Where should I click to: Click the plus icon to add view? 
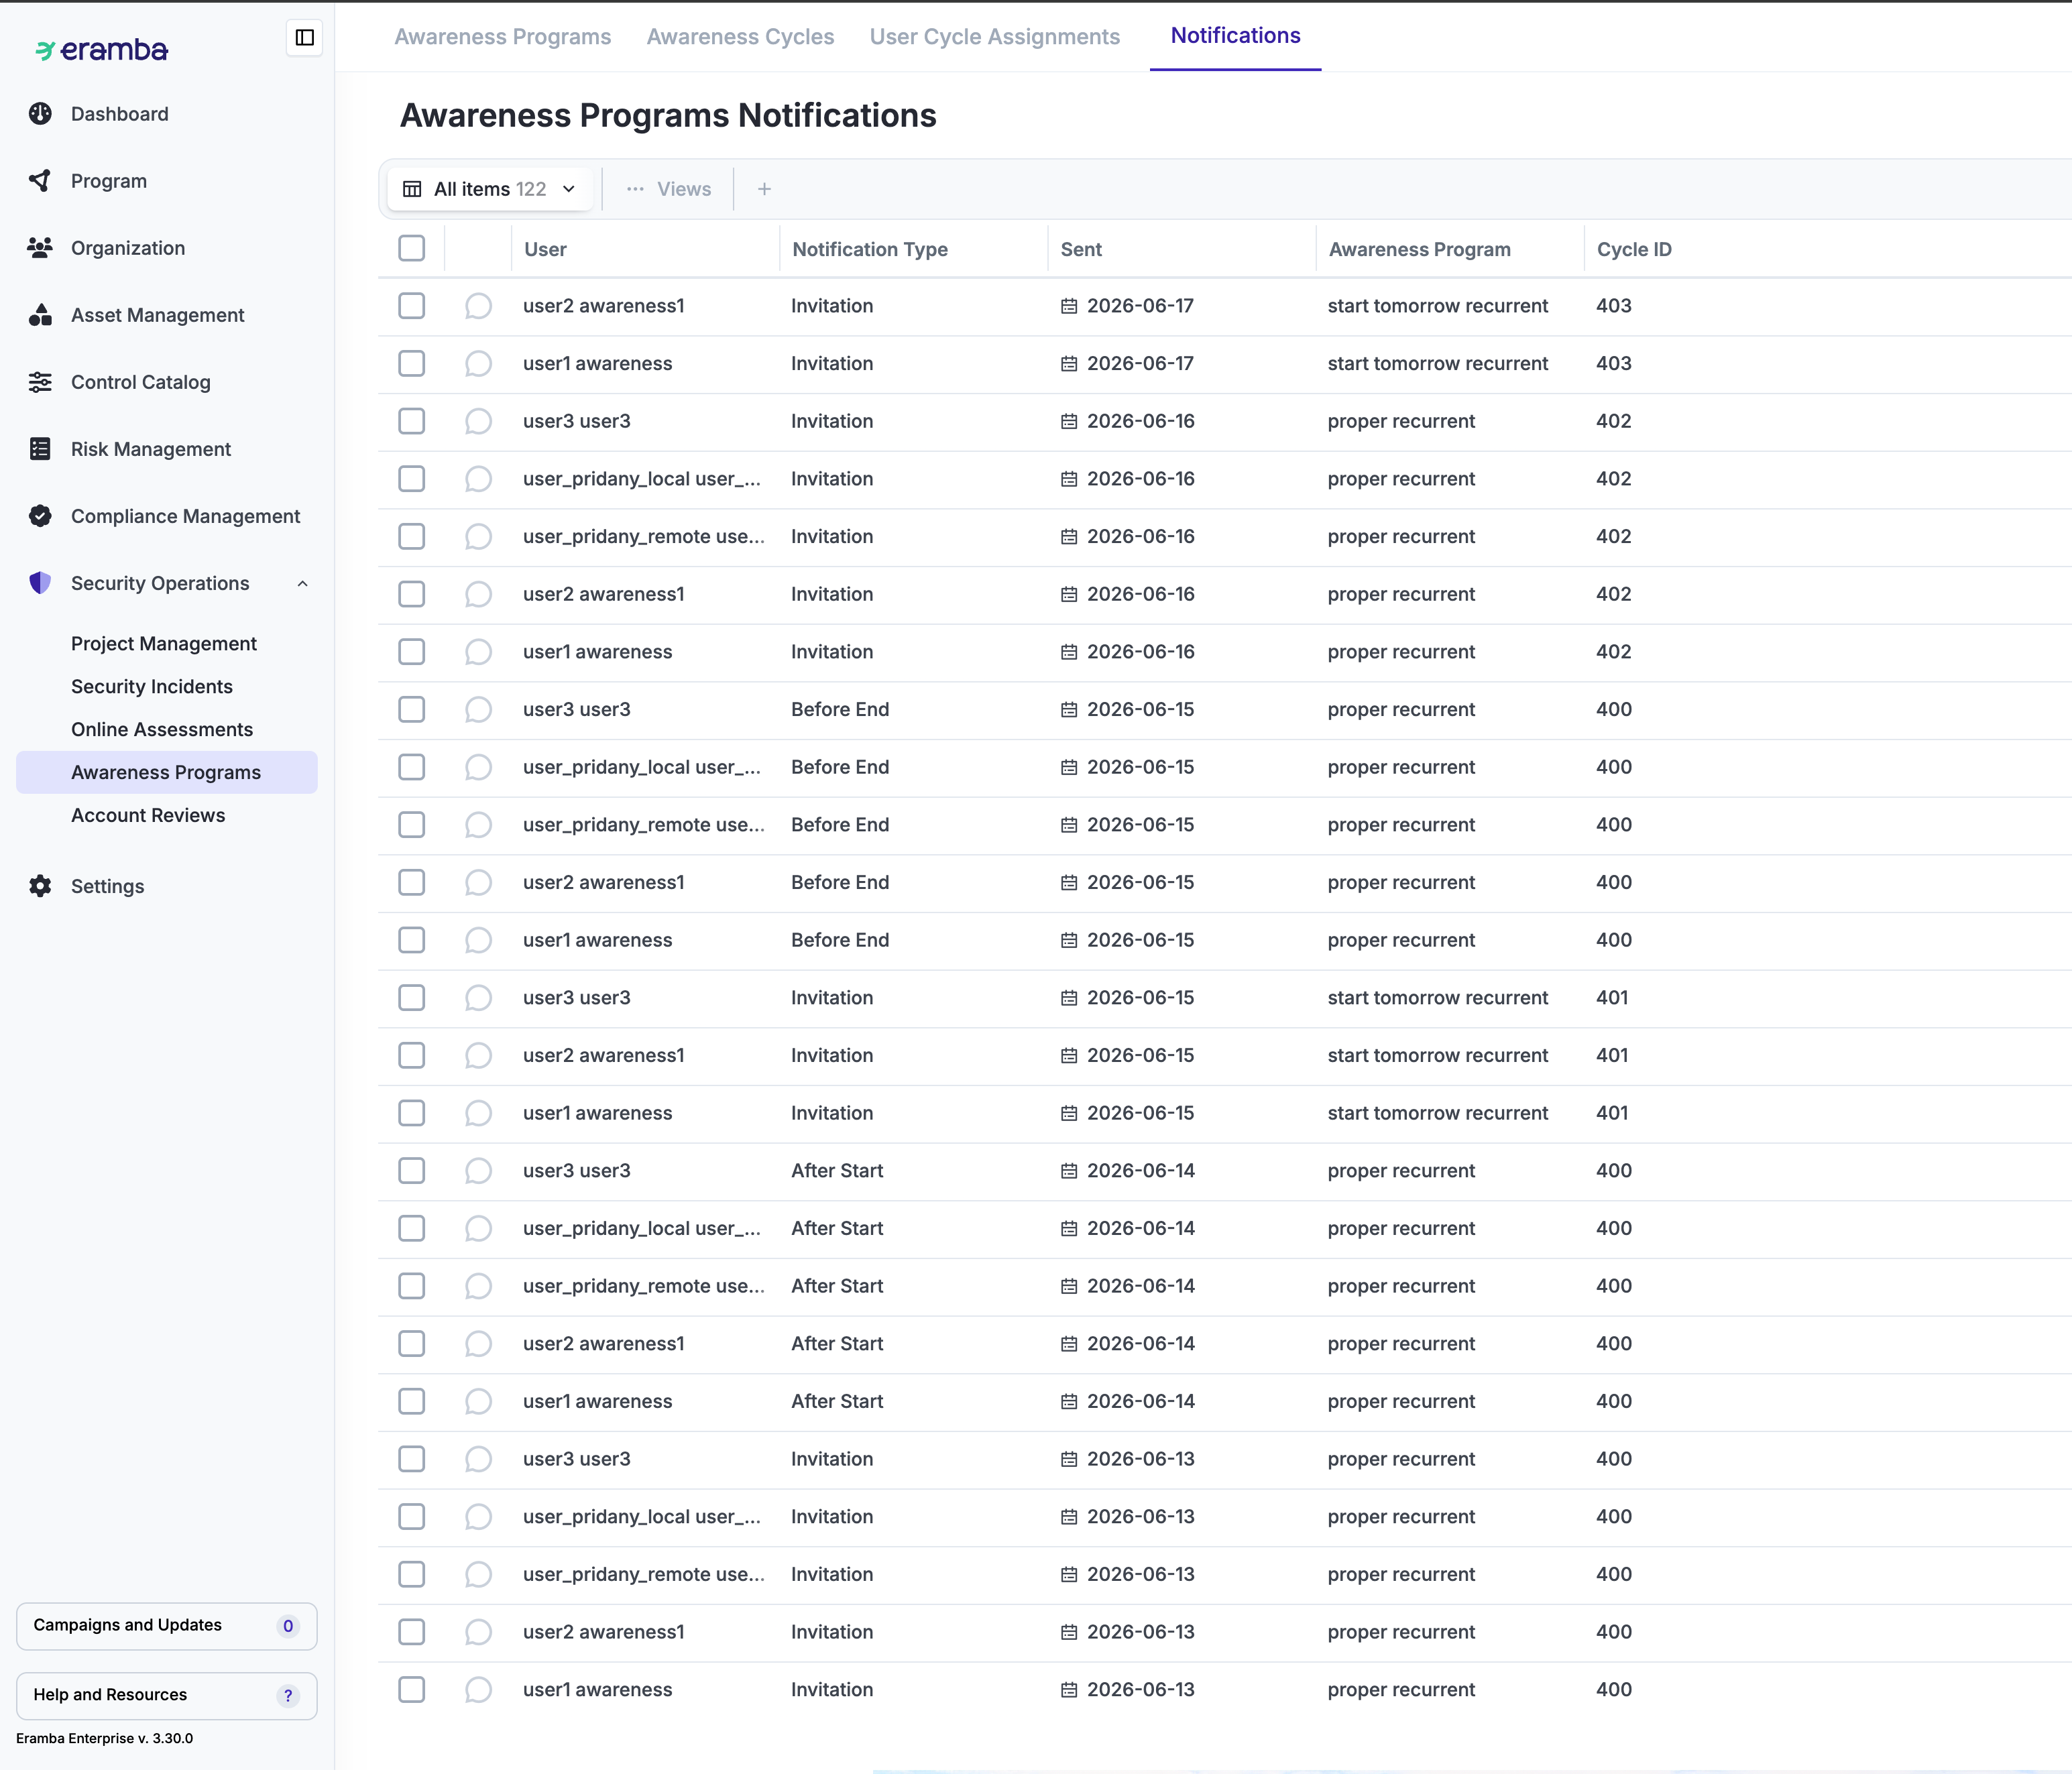(764, 189)
